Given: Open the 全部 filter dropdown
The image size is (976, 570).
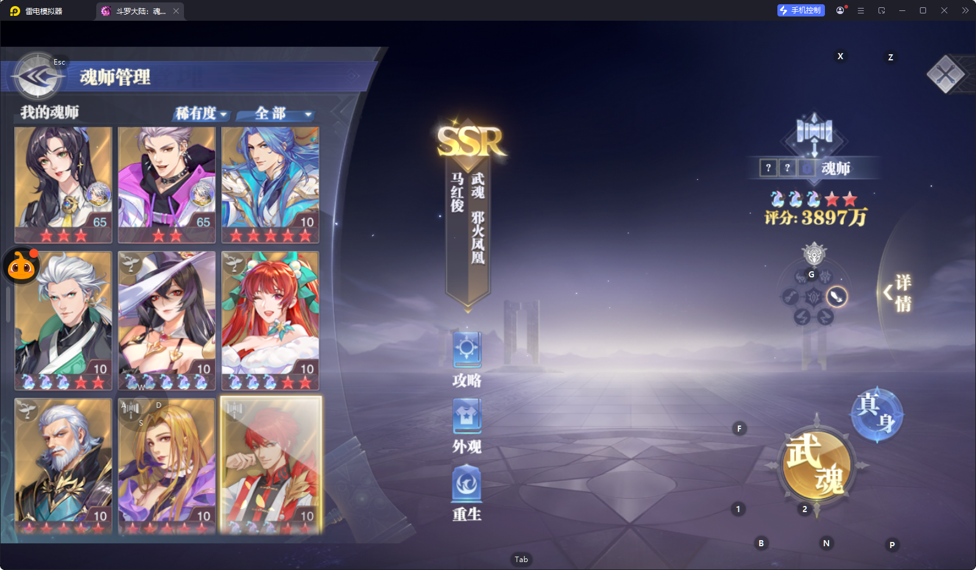Looking at the screenshot, I should [276, 113].
